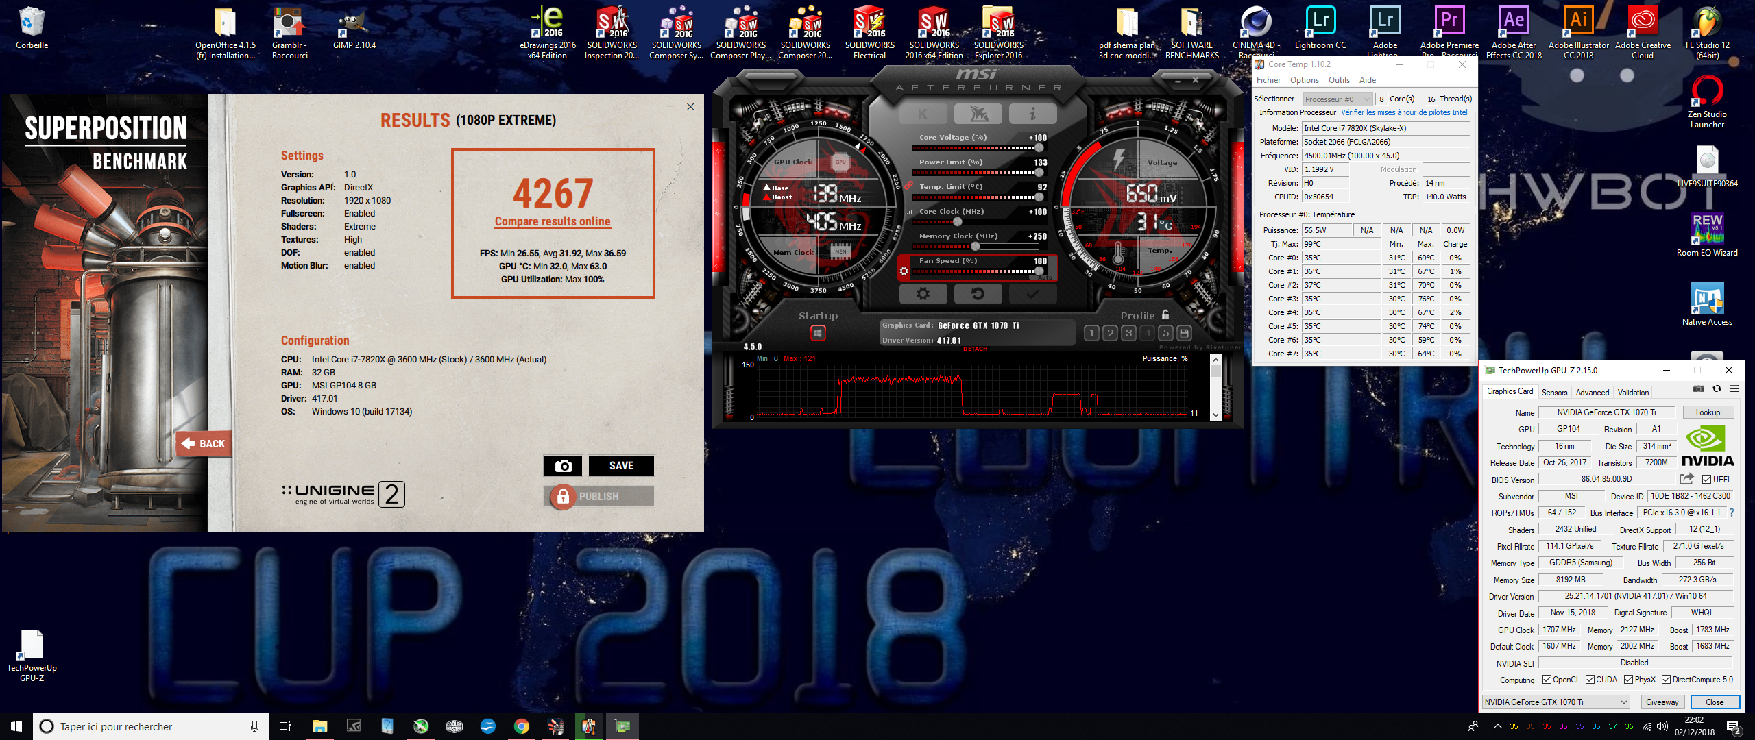This screenshot has width=1755, height=740.
Task: Open File Explorer from taskbar
Action: tap(319, 726)
